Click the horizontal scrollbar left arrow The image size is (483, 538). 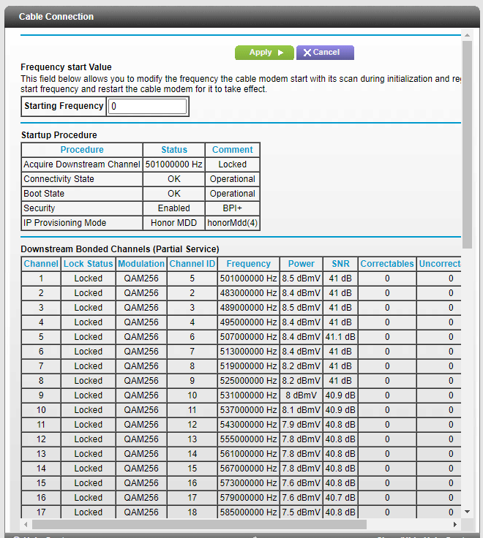pos(26,525)
